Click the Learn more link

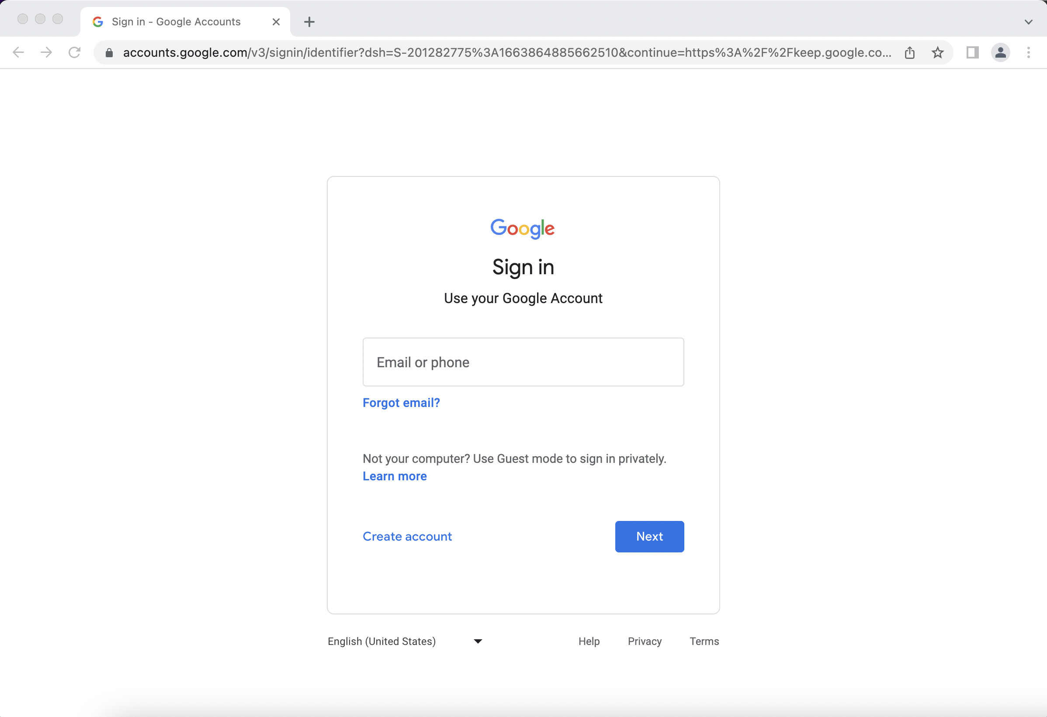395,476
